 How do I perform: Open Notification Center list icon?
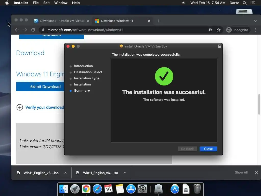[x=253, y=3]
